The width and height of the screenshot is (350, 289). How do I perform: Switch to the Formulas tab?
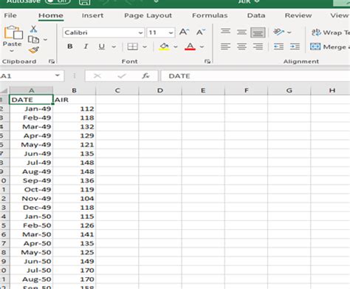210,16
